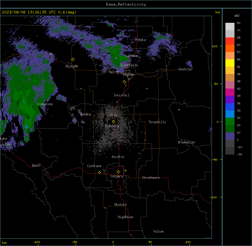The width and height of the screenshot is (252, 246).
Task: Click the RockyMH label
Action: click(72, 66)
